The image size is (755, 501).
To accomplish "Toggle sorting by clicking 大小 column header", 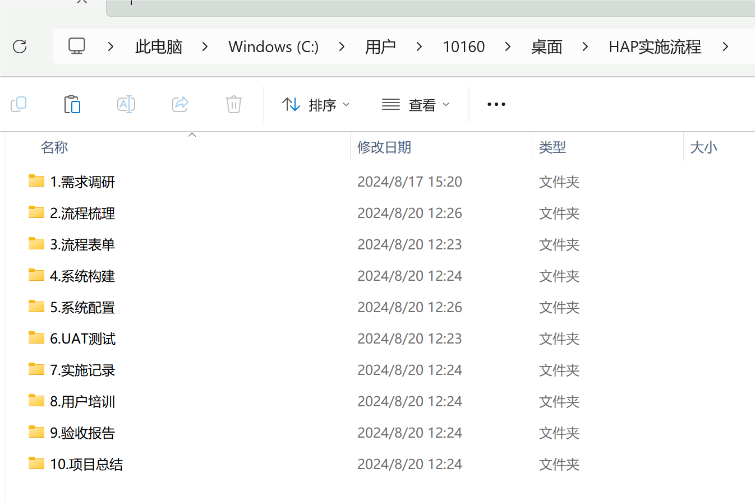I will [703, 147].
